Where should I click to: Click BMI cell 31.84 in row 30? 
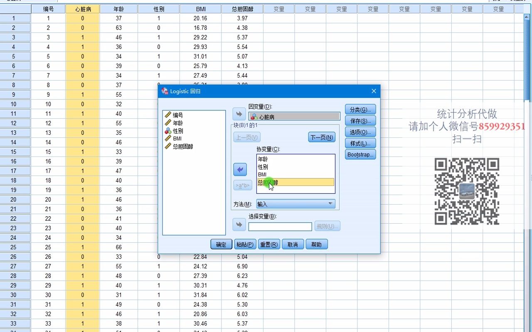tap(200, 295)
